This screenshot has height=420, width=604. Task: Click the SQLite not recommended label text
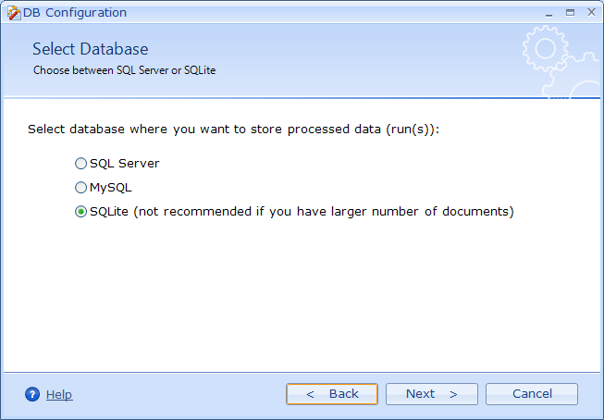pyautogui.click(x=302, y=212)
